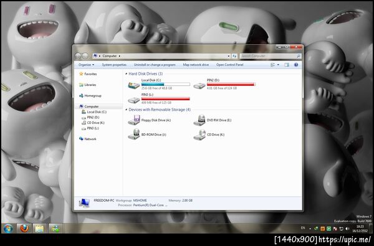Open address bar history dropdown arrow
The width and height of the screenshot is (374, 246).
[229, 56]
